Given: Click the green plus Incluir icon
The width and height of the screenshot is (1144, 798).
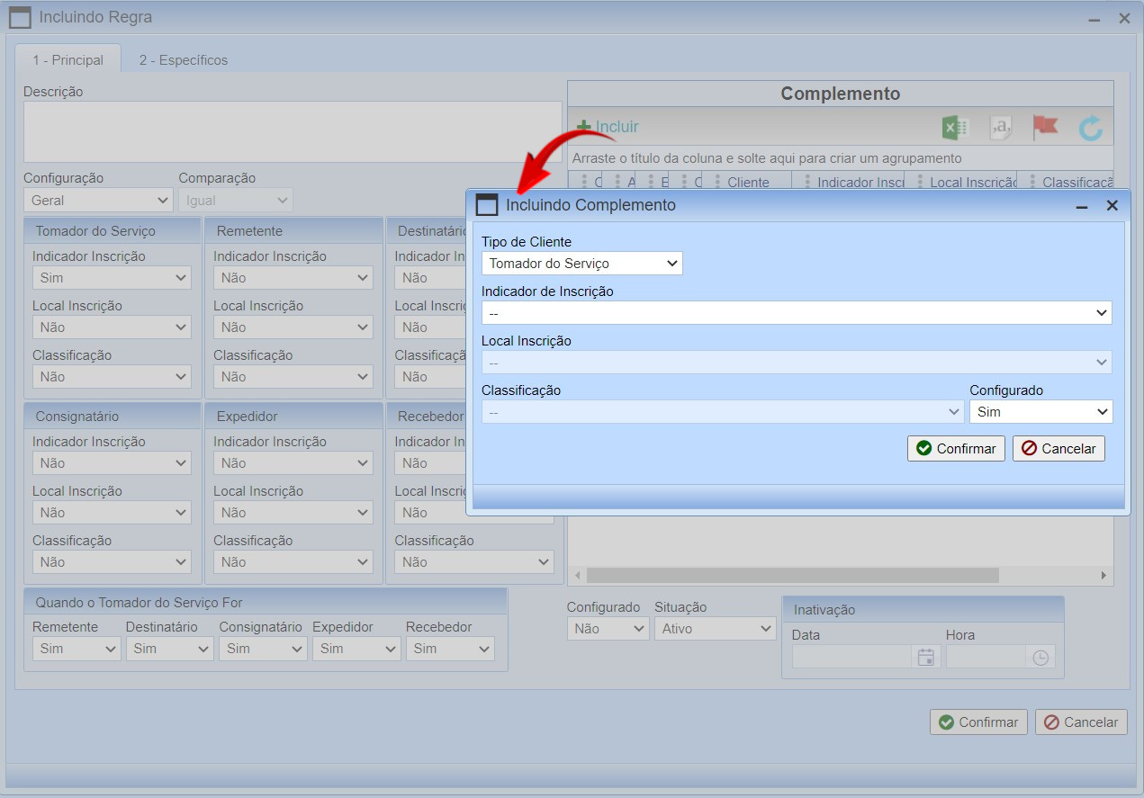Looking at the screenshot, I should [584, 127].
